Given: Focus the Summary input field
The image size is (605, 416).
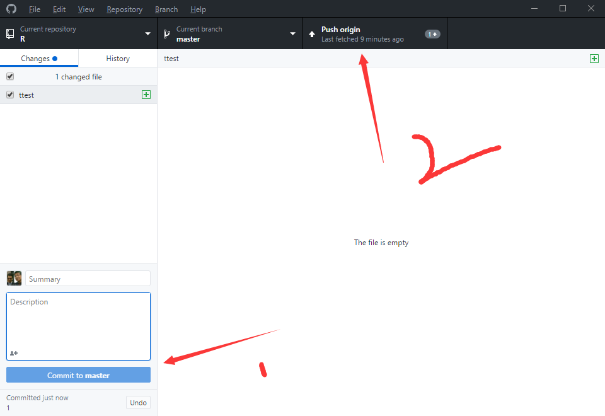Looking at the screenshot, I should (88, 279).
